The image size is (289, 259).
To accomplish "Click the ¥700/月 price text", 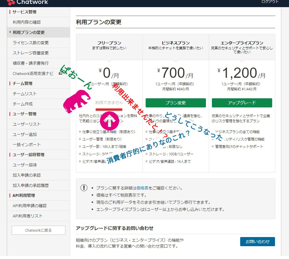I will click(x=175, y=73).
